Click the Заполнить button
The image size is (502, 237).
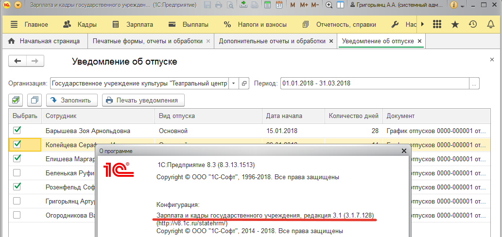coord(72,100)
